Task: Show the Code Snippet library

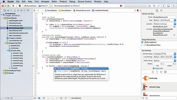Action: [157, 72]
